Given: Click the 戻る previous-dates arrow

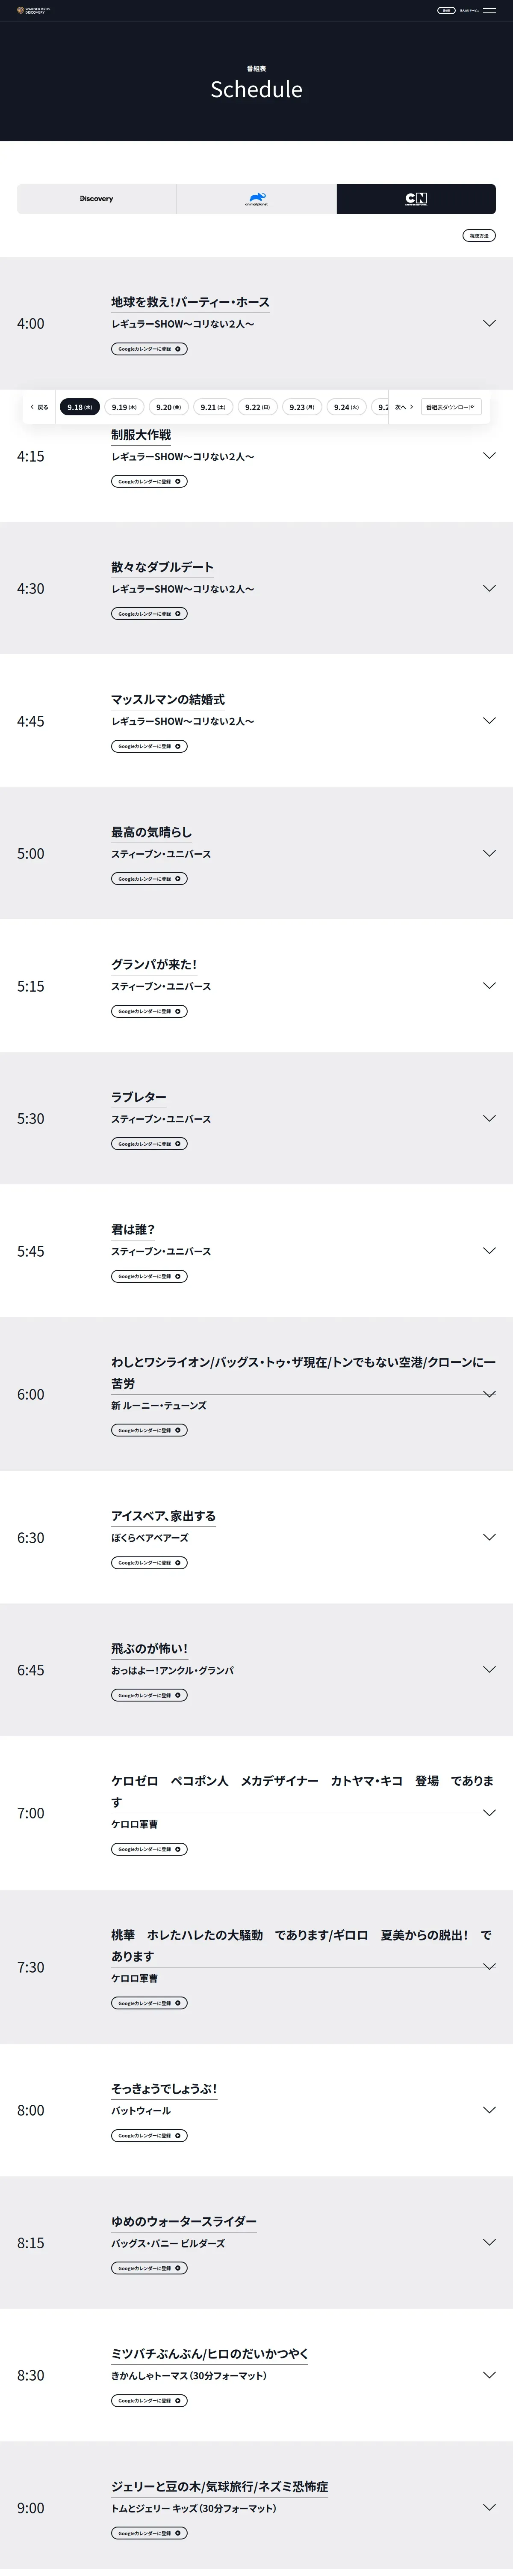Looking at the screenshot, I should coord(39,407).
